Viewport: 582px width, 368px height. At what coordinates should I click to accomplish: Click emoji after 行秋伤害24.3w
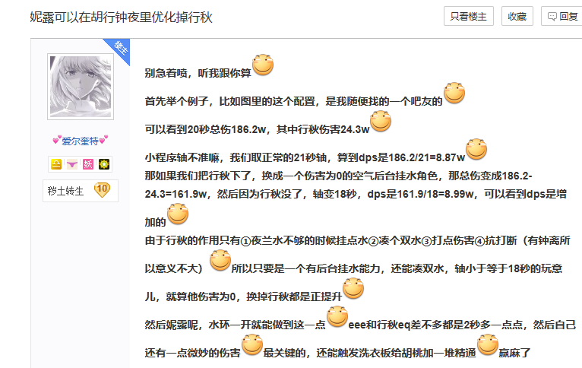[x=380, y=122]
